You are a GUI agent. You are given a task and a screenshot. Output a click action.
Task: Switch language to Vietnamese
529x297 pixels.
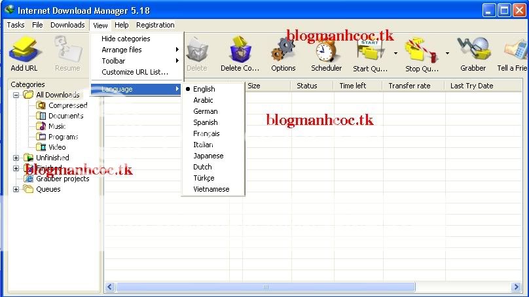213,189
